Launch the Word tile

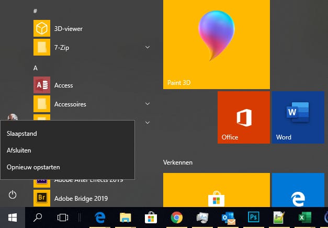click(298, 117)
